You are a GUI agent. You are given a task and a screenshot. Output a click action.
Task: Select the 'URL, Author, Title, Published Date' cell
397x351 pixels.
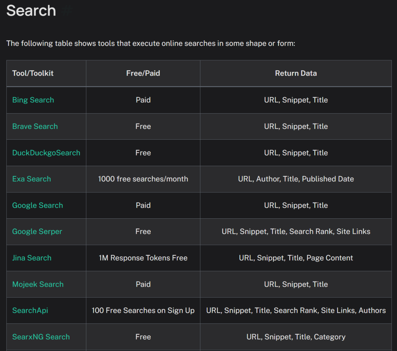(296, 179)
